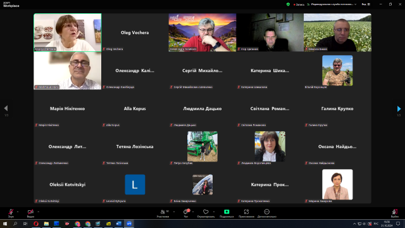Select the active speaker video tile with green border
Image resolution: width=405 pixels, height=228 pixels.
[68, 32]
